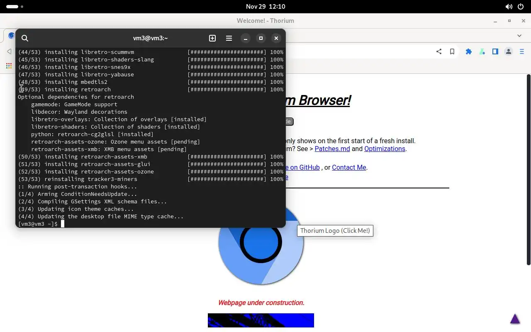Click 'Welcome! - Thorium' window title
The width and height of the screenshot is (531, 332).
(265, 21)
